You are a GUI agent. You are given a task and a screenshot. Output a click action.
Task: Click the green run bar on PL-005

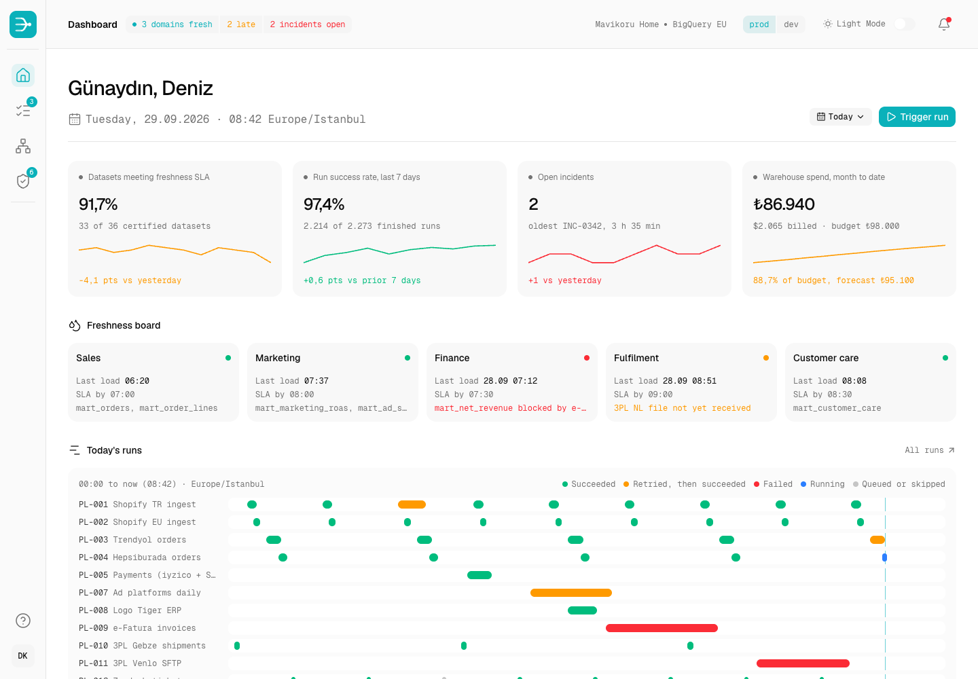click(479, 575)
